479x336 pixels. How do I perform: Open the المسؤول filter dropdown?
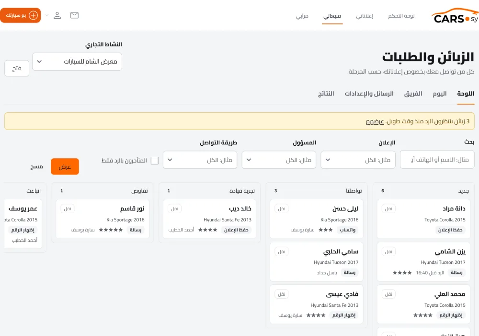pos(279,160)
